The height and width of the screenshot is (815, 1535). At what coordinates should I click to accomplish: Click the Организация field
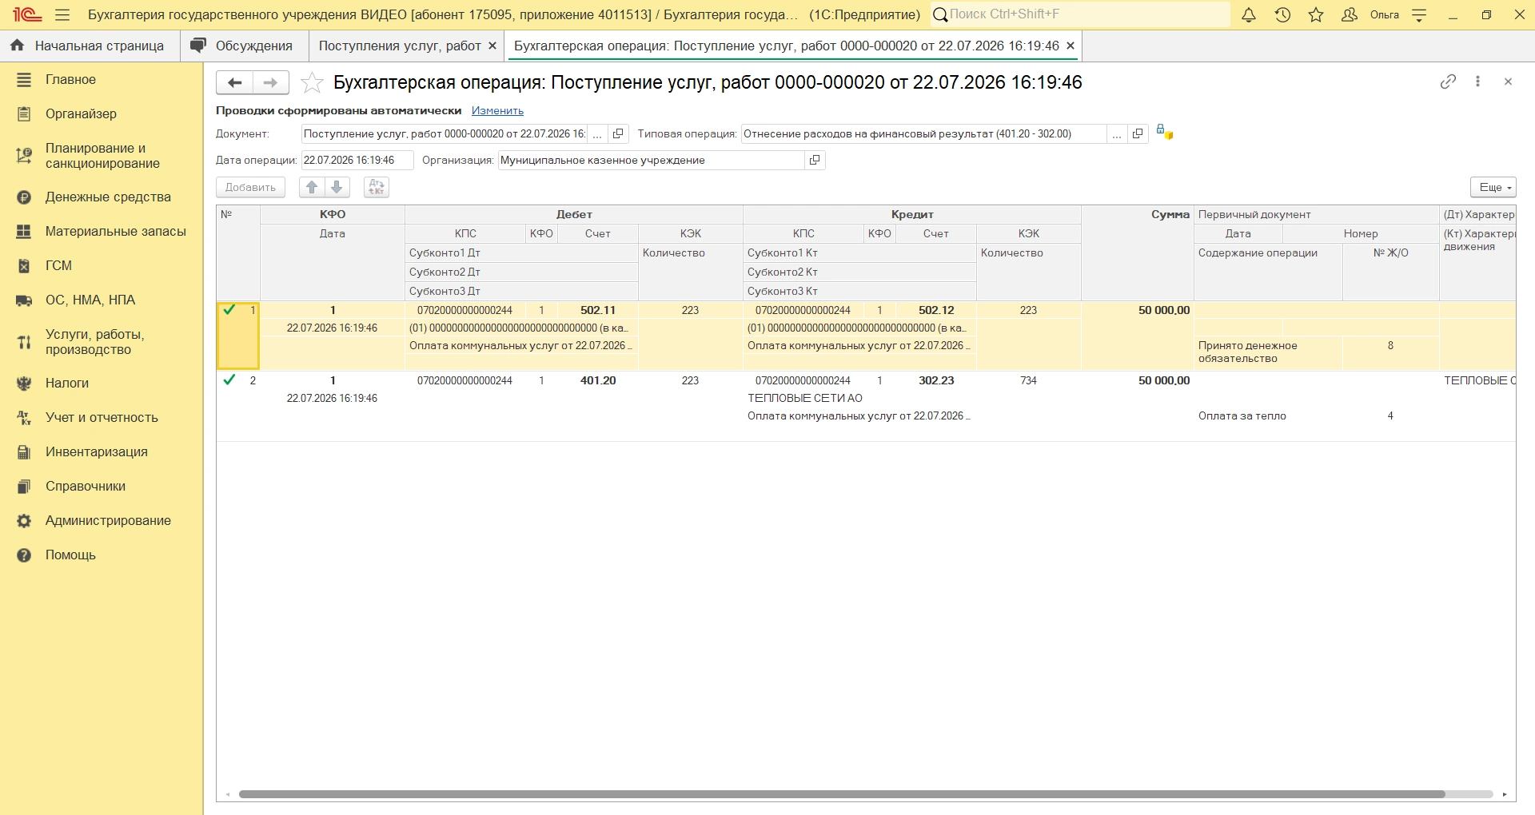pos(651,161)
